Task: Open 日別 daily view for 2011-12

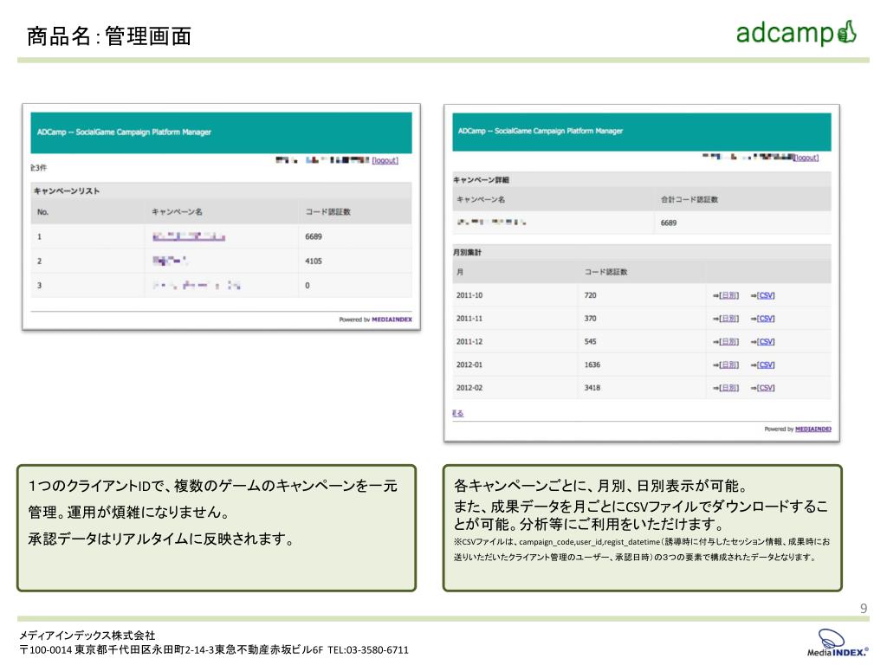Action: point(729,342)
